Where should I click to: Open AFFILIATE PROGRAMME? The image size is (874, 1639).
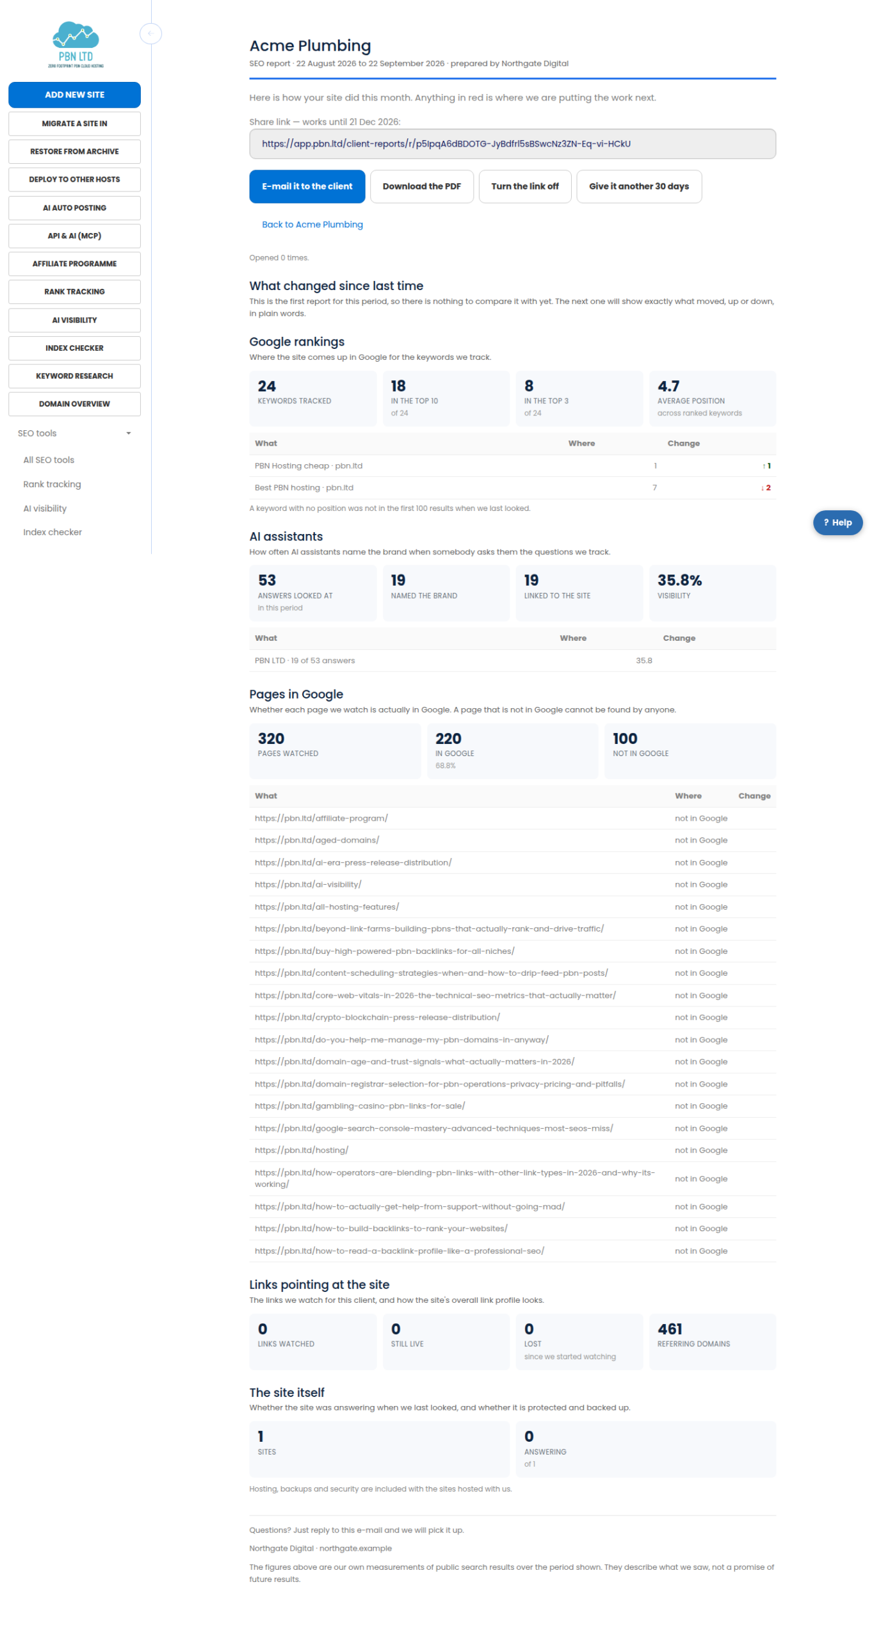point(74,262)
